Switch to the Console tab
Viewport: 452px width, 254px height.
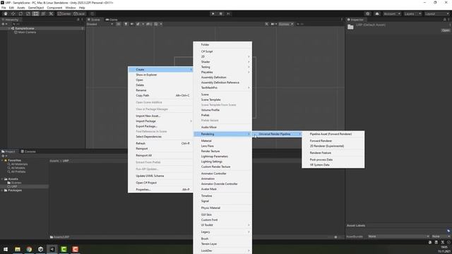click(x=28, y=152)
